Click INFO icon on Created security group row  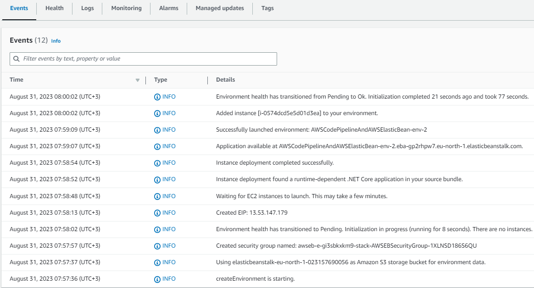point(157,246)
